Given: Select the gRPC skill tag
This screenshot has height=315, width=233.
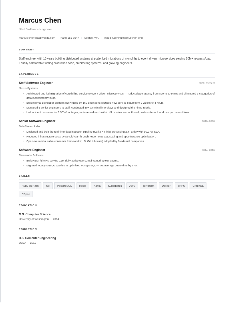Looking at the screenshot, I should 181,186.
